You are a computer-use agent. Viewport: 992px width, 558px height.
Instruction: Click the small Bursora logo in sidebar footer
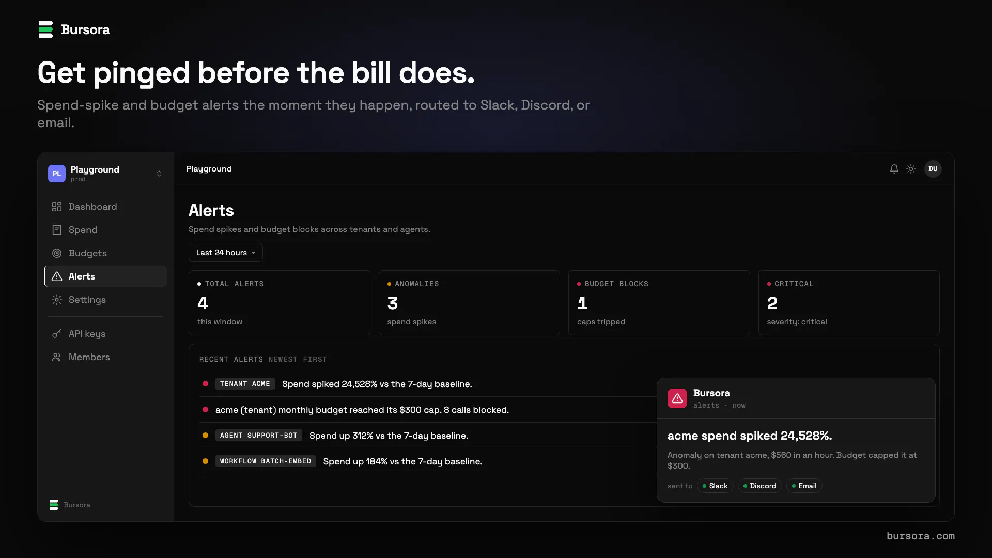[54, 505]
